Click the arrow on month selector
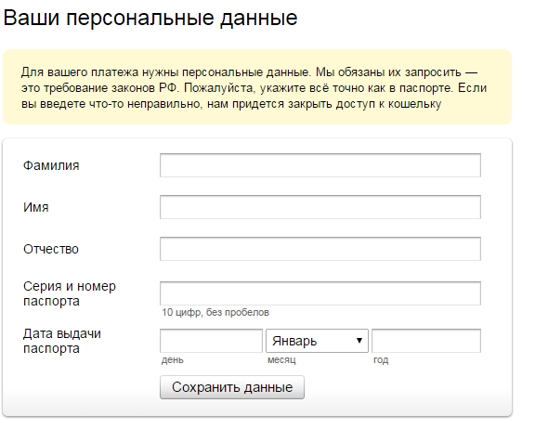Image resolution: width=535 pixels, height=429 pixels. (x=359, y=341)
